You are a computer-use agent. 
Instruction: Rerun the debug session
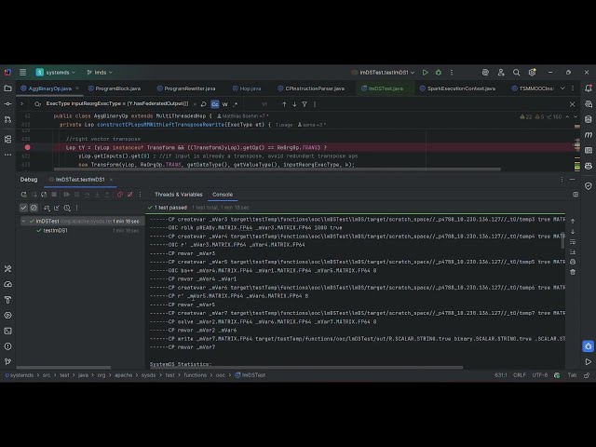24,195
